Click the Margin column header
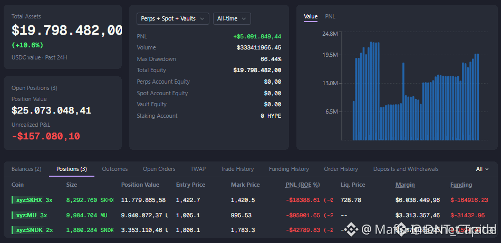 [x=405, y=185]
